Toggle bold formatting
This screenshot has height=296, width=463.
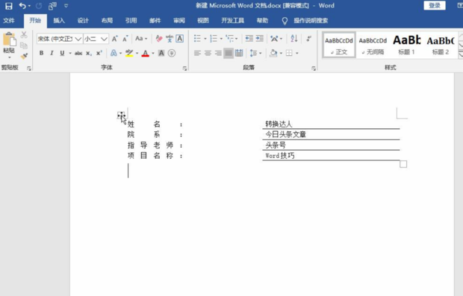pyautogui.click(x=41, y=53)
